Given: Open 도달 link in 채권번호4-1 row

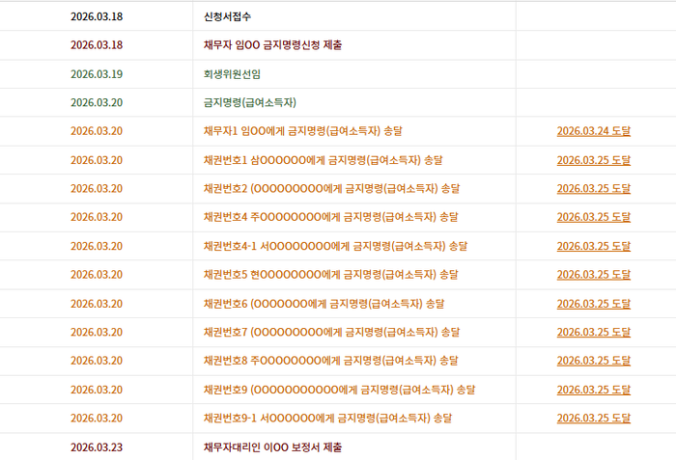Looking at the screenshot, I should [x=593, y=246].
